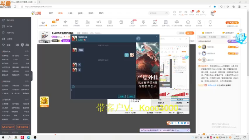Click the search magnifier icon
The image size is (249, 140).
167,13
